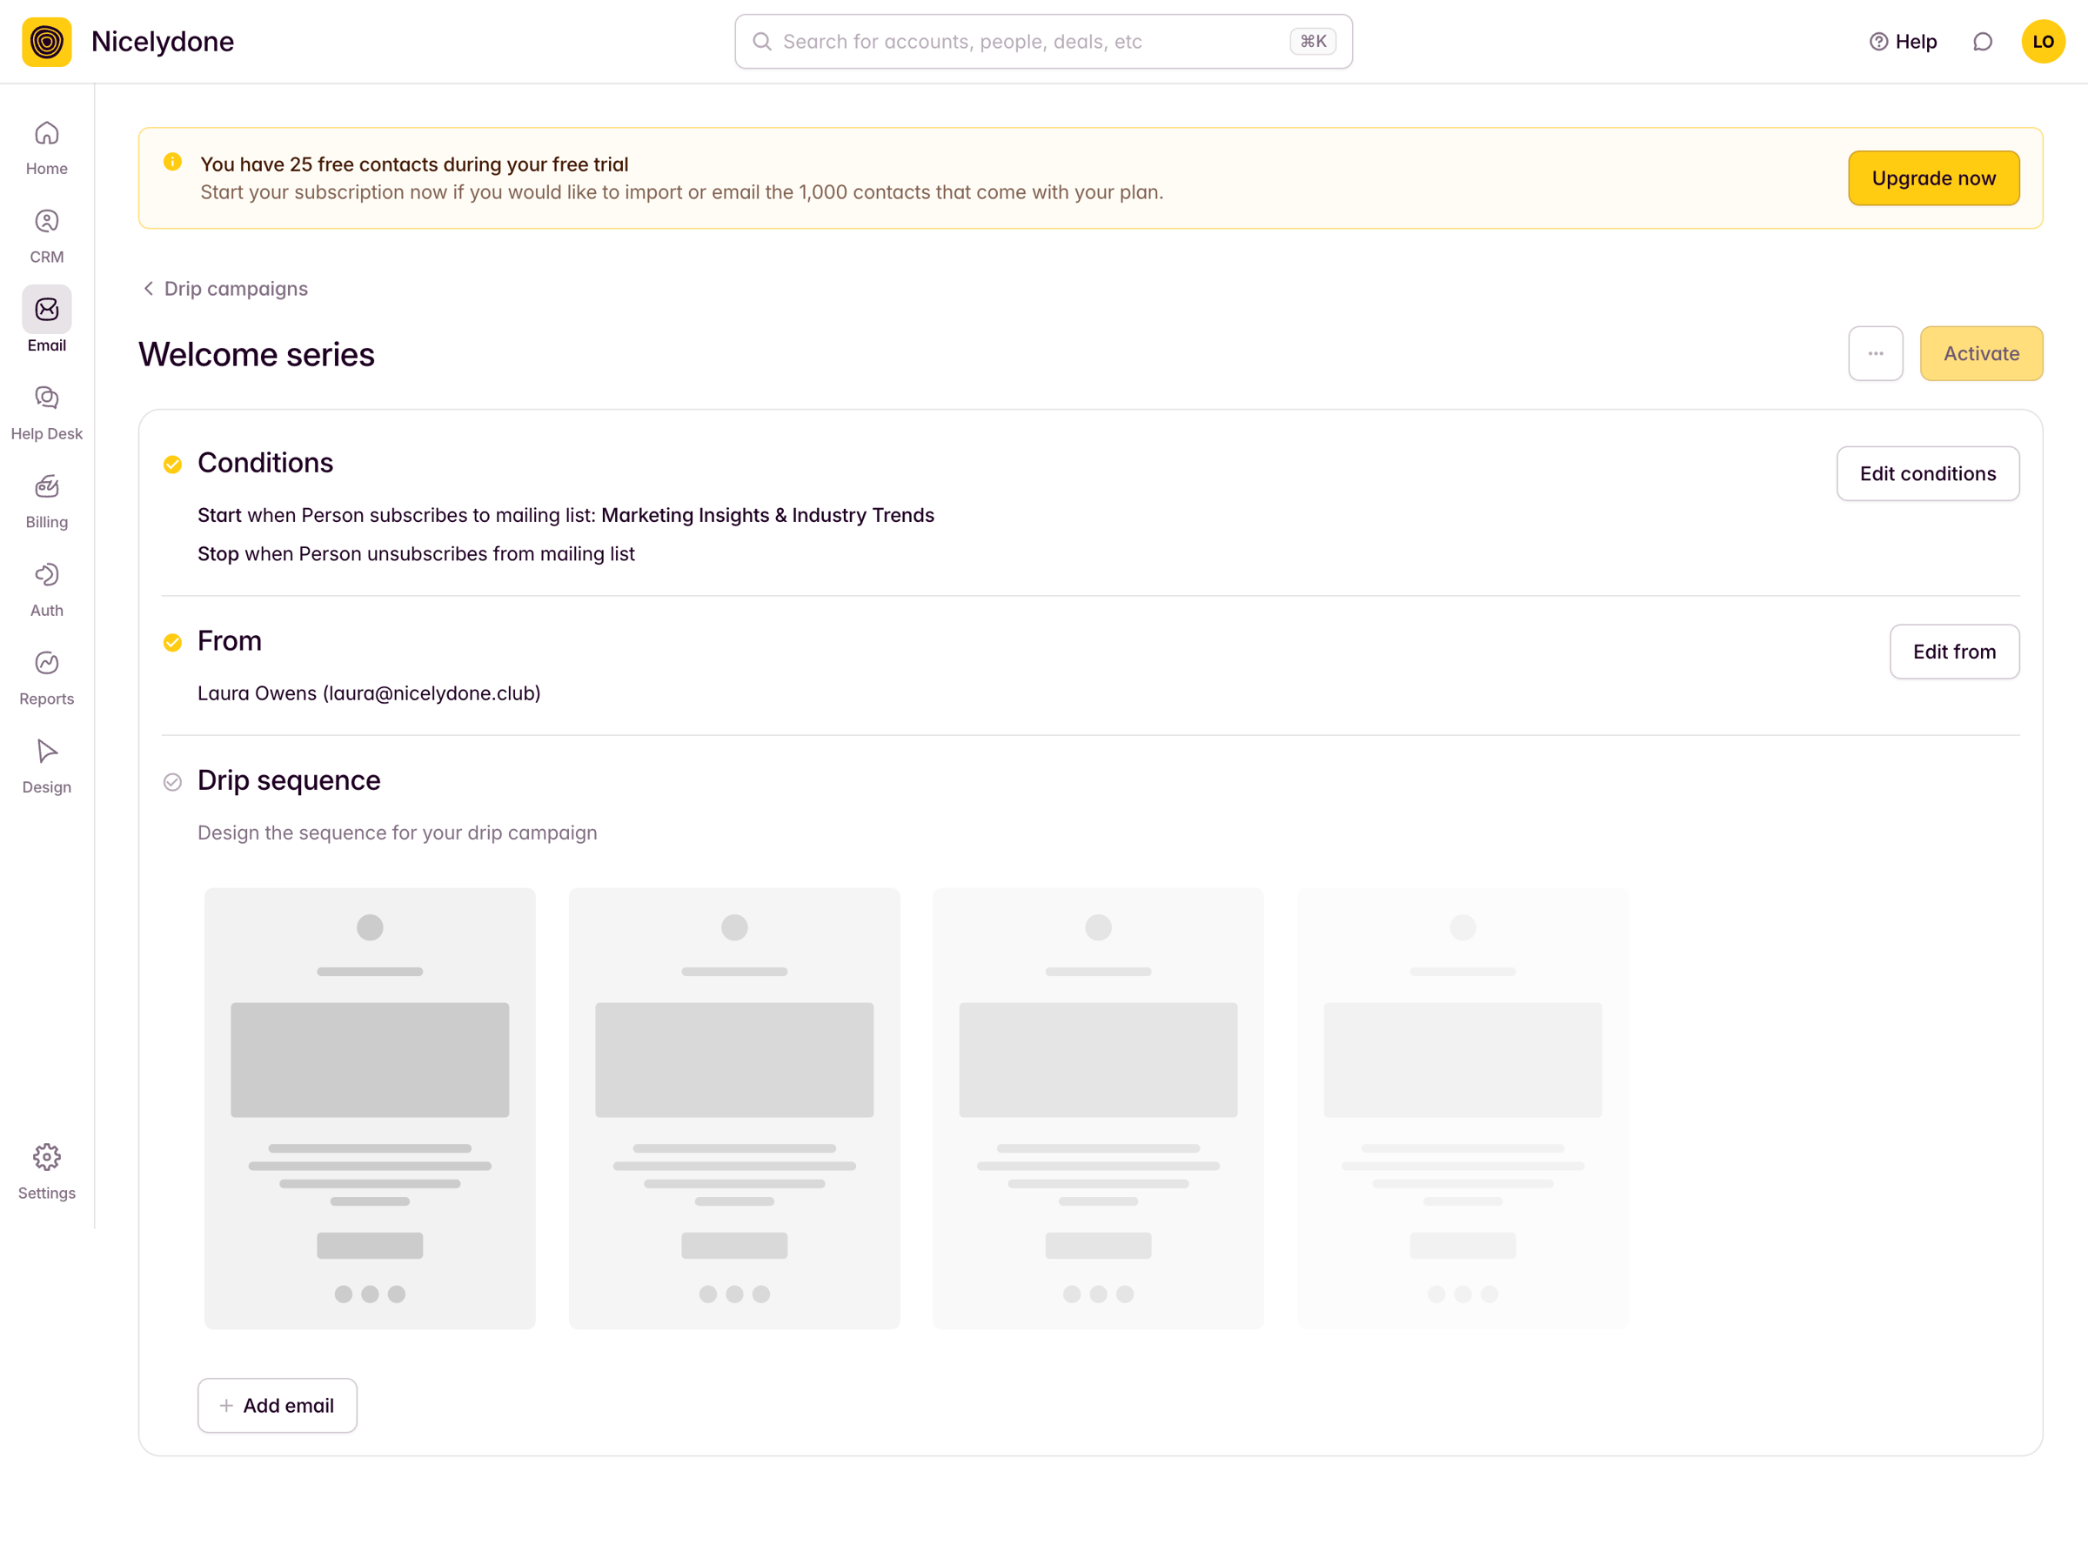Select the fourth faded email placeholder
This screenshot has width=2088, height=1545.
[1462, 1108]
